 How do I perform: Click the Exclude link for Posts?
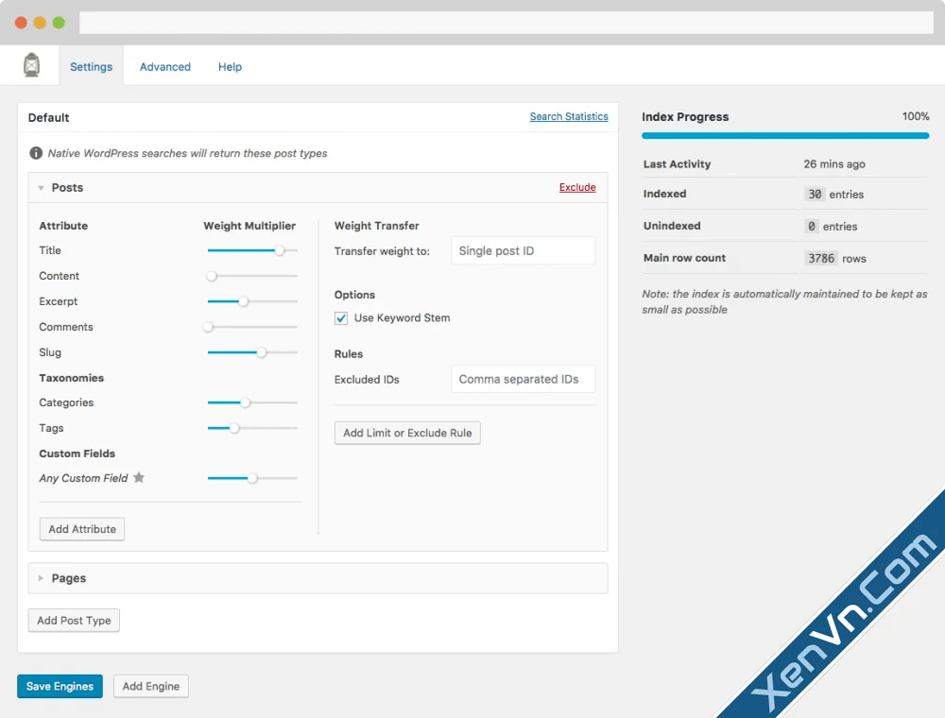[x=576, y=187]
